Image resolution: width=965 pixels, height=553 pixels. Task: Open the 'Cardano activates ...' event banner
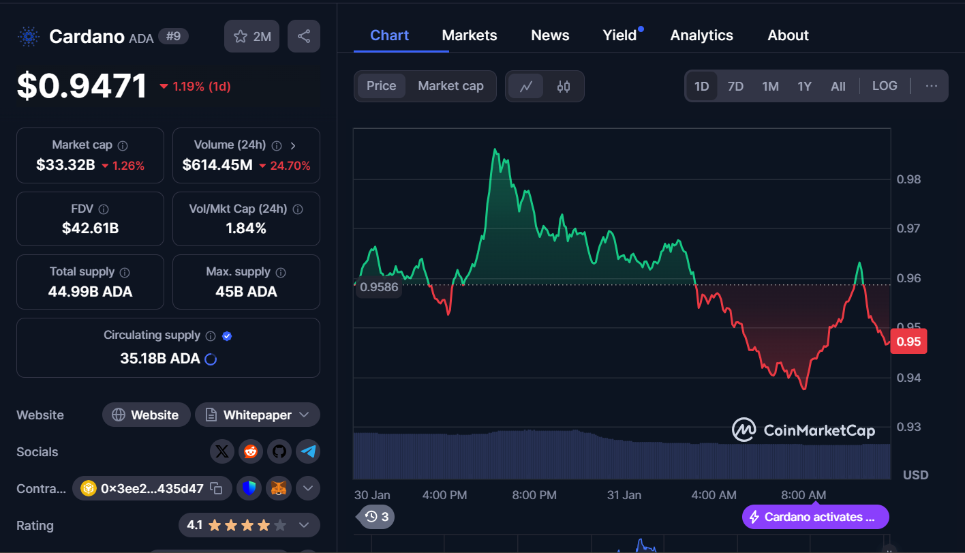[815, 517]
